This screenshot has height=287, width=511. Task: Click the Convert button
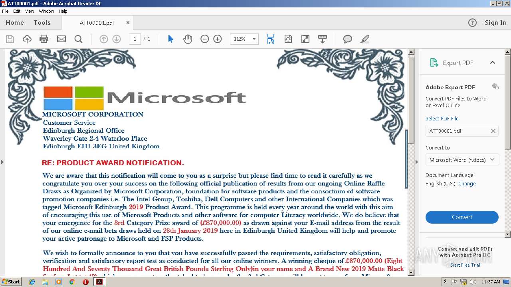coord(462,217)
